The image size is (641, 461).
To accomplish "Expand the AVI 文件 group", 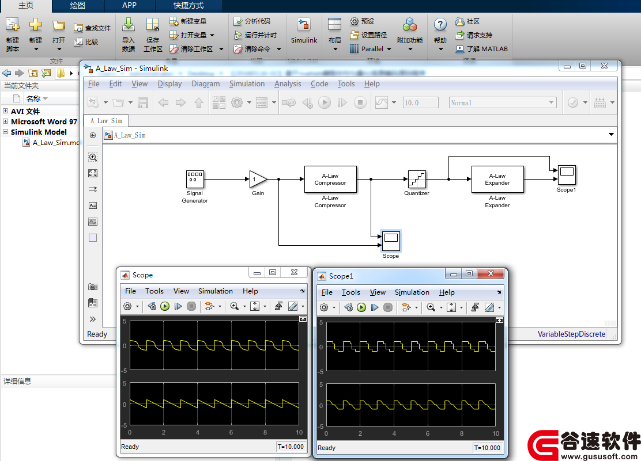I will point(5,111).
